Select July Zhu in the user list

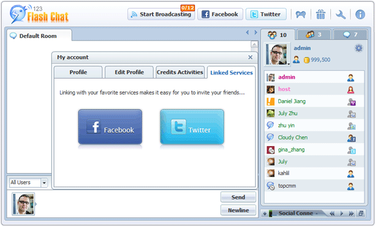pos(314,114)
